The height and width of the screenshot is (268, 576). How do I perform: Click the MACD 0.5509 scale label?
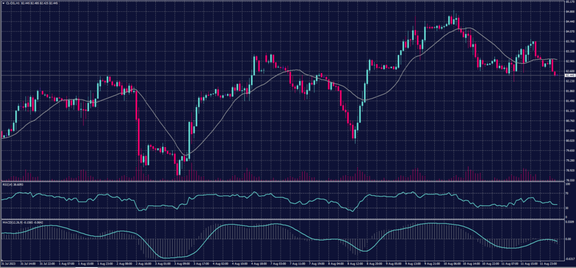click(568, 222)
